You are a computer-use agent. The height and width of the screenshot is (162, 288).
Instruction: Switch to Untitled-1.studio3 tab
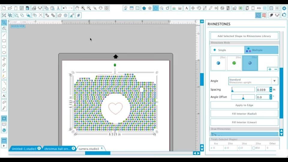pos(24,149)
